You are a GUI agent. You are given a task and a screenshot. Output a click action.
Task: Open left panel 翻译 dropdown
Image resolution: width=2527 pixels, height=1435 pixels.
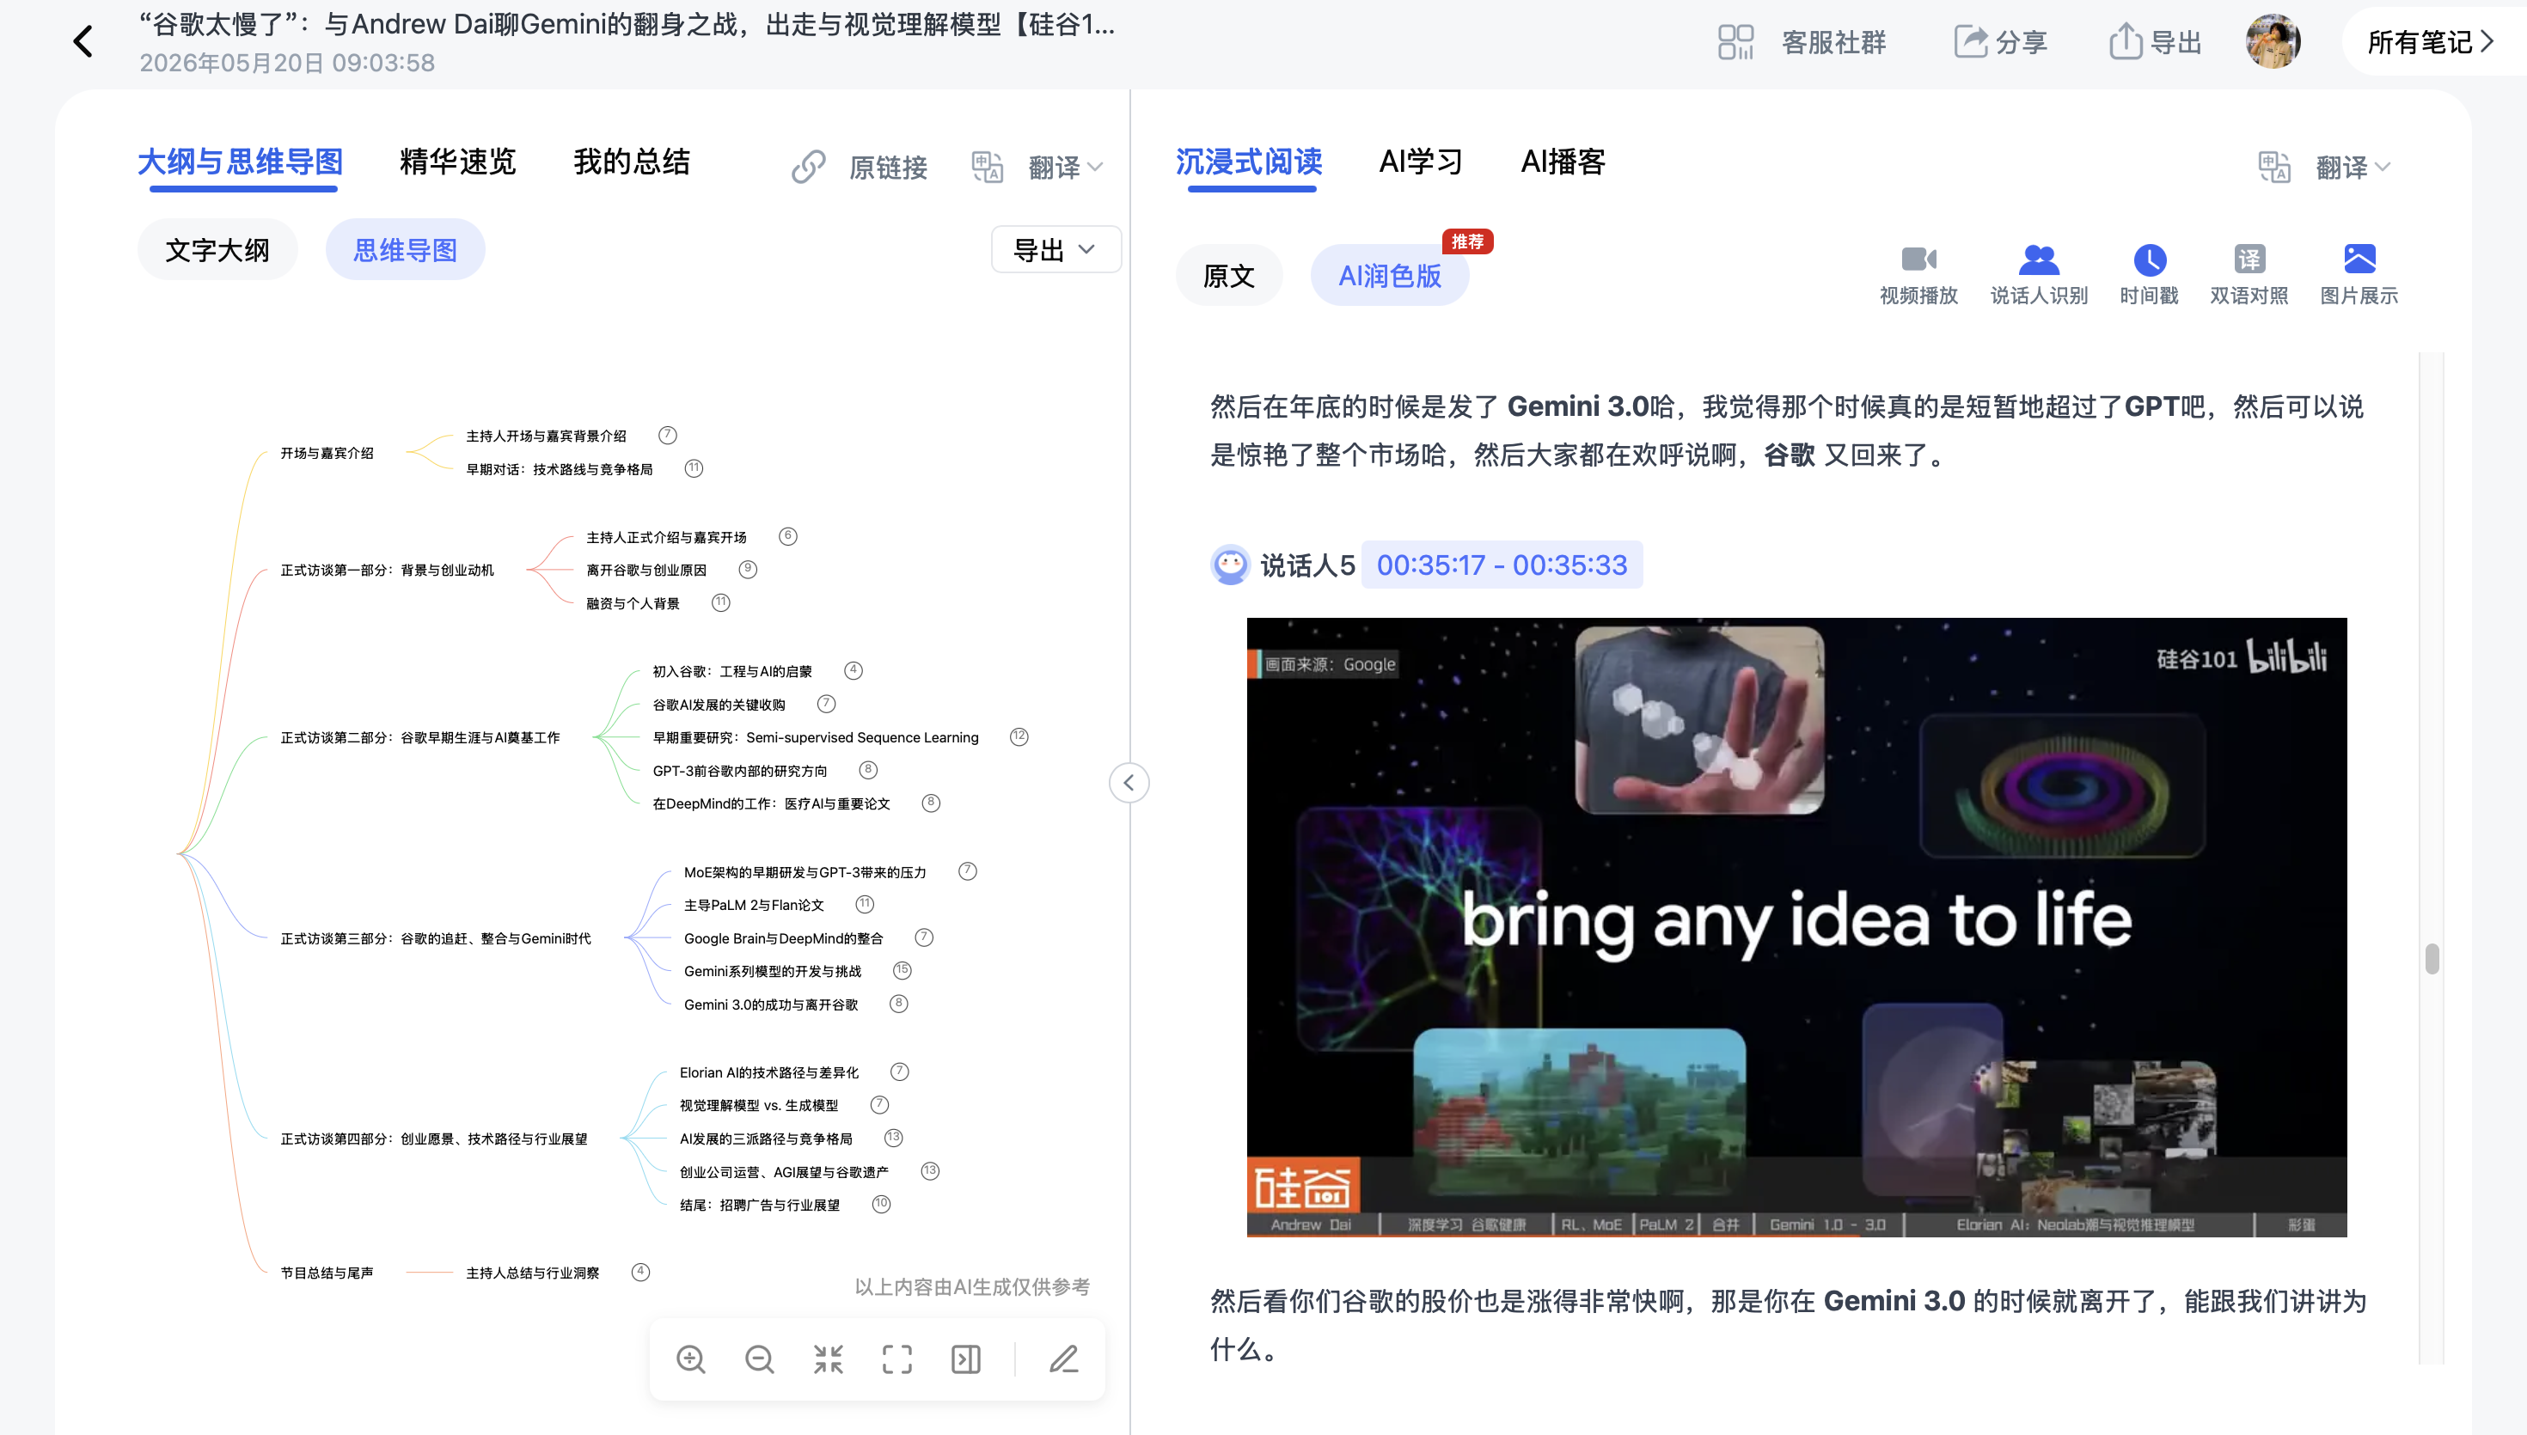(1064, 167)
